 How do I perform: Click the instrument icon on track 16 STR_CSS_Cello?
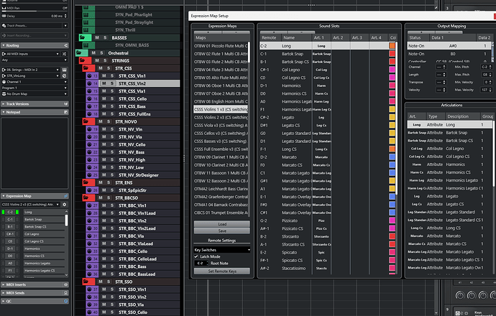point(89,98)
